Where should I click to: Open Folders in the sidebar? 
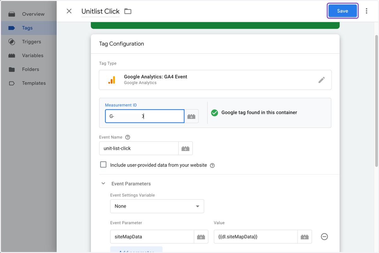(x=30, y=69)
